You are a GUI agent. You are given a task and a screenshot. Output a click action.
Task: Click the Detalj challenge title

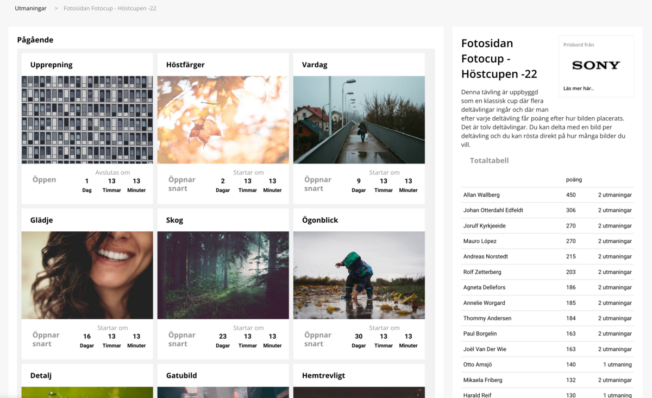[41, 376]
